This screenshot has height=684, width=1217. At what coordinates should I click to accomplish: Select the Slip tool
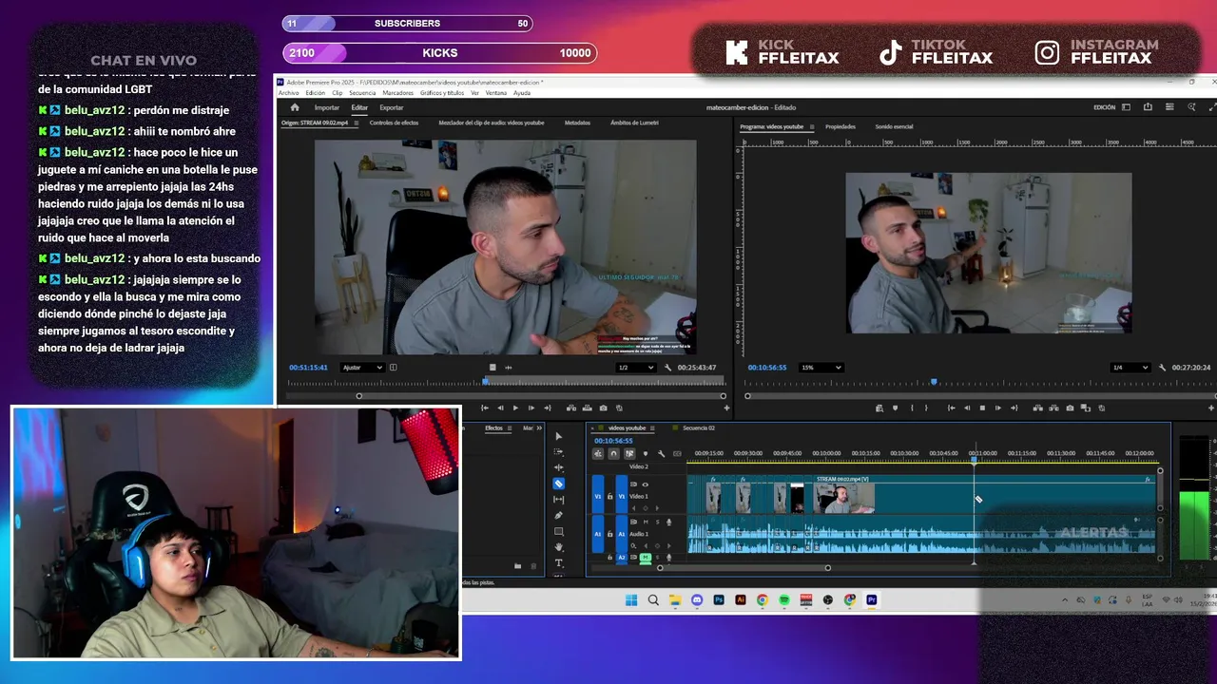point(559,500)
